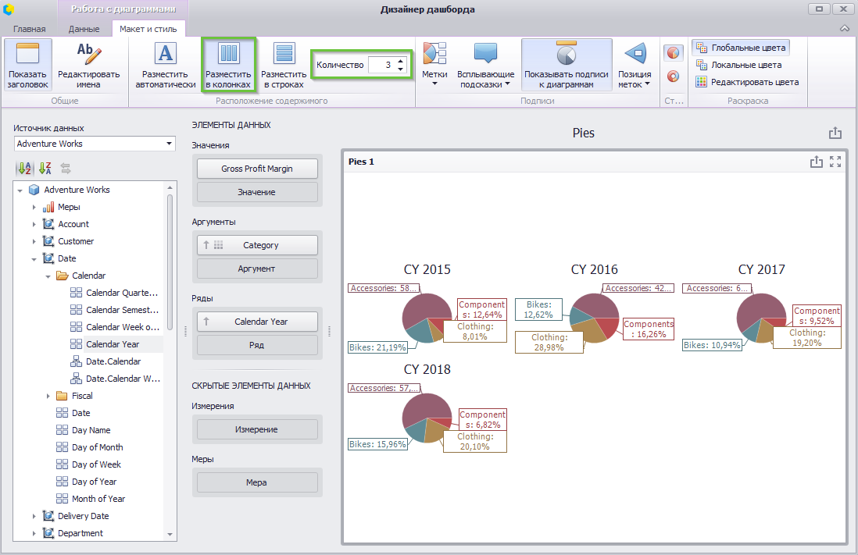Image resolution: width=858 pixels, height=555 pixels.
Task: Select the pie chart style icon
Action: [x=673, y=53]
